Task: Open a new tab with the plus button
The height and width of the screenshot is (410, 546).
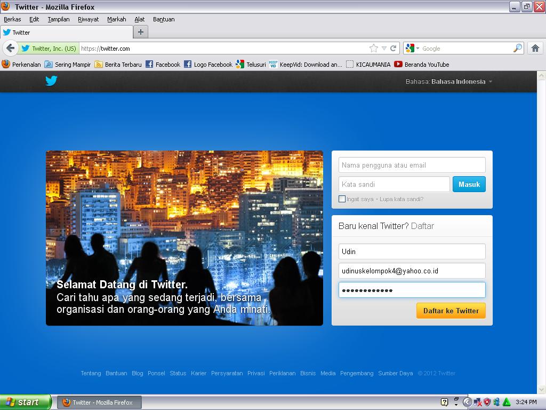Action: click(141, 32)
